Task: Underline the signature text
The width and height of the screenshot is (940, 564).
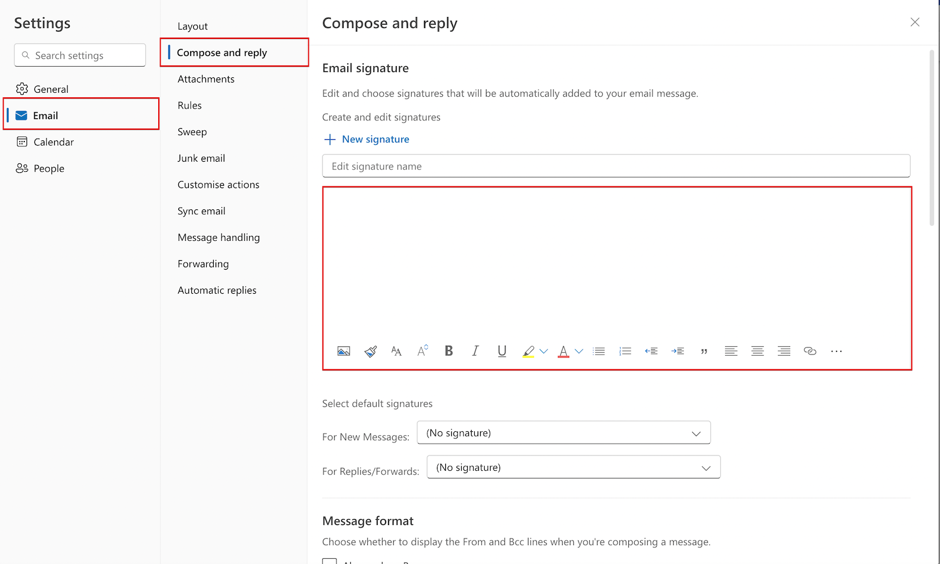Action: (x=502, y=351)
